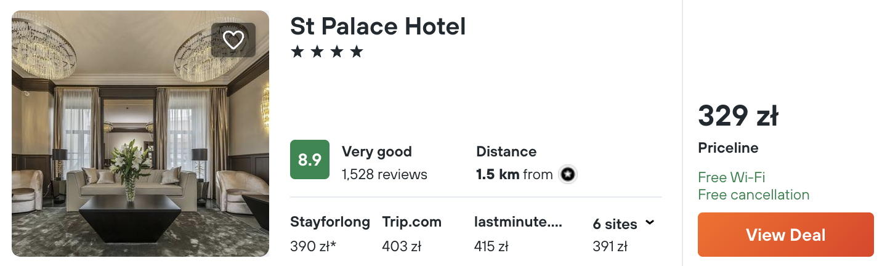Click the 1.5 km distance text

(498, 175)
